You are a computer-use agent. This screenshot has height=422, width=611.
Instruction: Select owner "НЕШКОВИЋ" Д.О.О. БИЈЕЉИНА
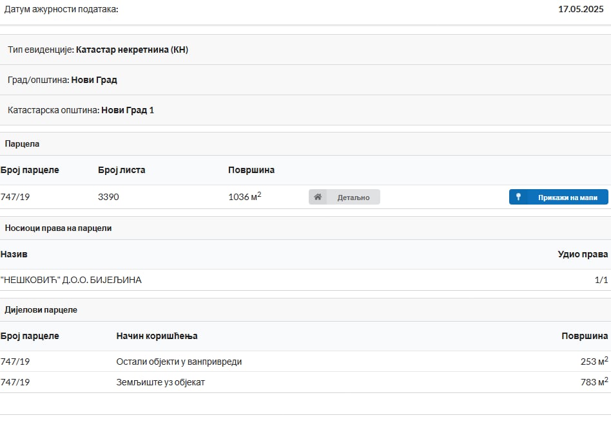(x=71, y=280)
